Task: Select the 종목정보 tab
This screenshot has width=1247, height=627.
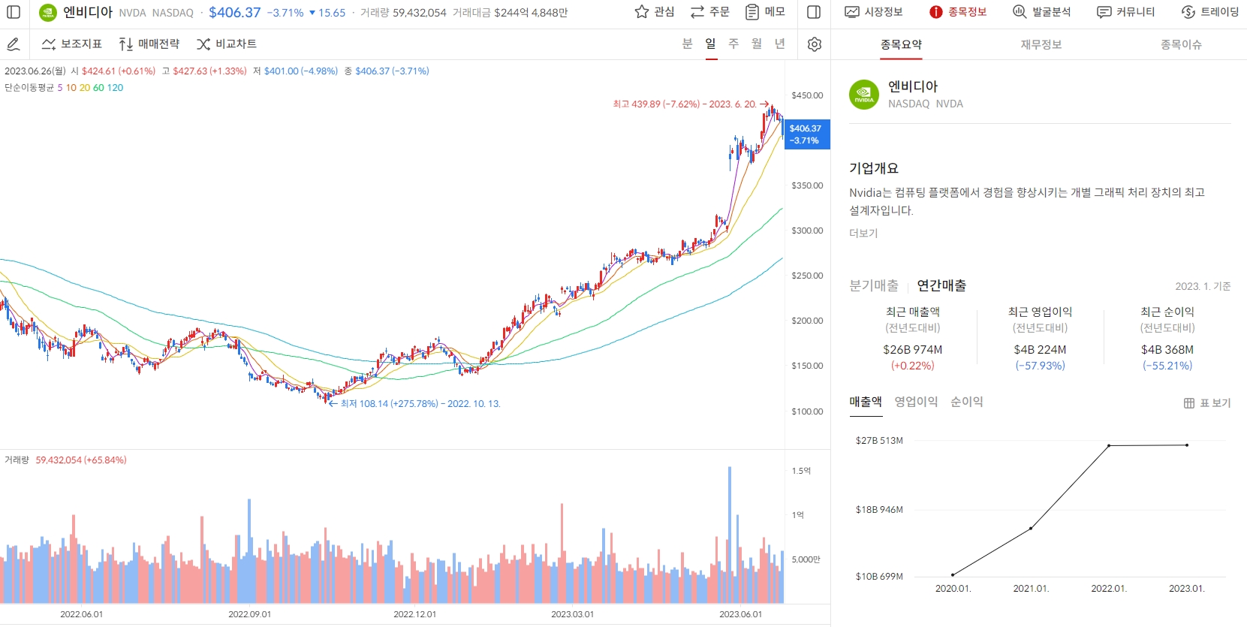Action: coord(958,12)
